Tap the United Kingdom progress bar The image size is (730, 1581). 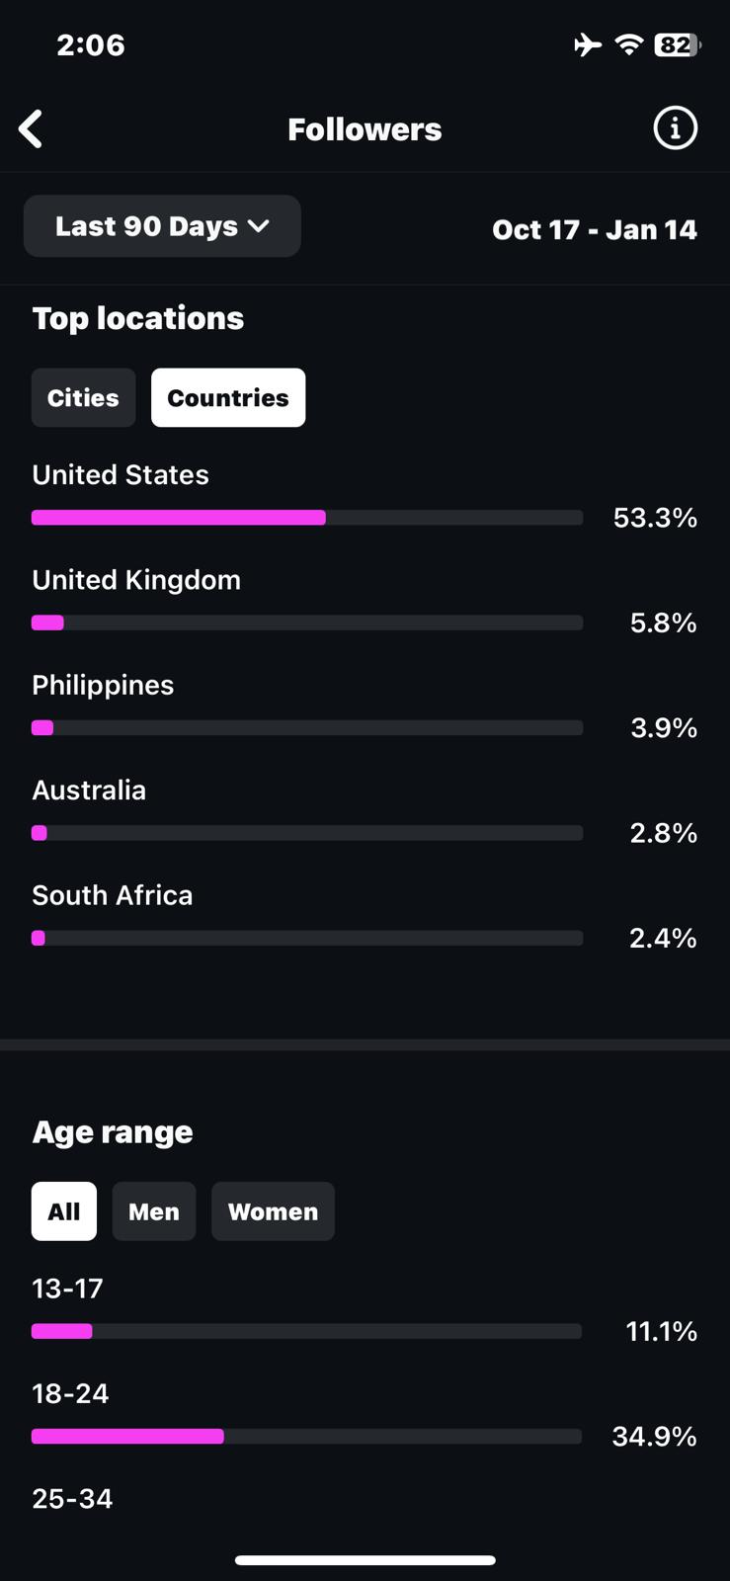(x=306, y=623)
